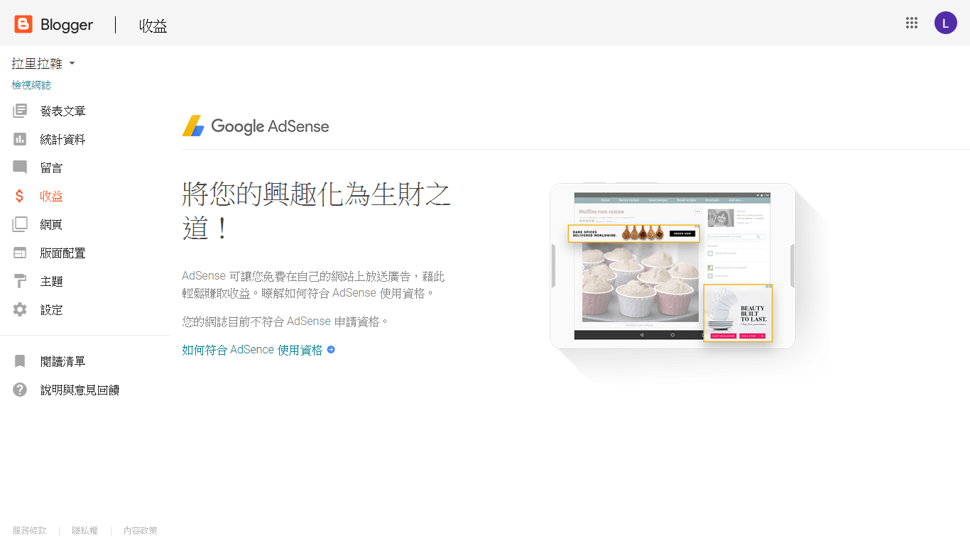Screen dimensions: 970x545
Task: Click the 收益 dollar sign icon
Action: click(20, 196)
